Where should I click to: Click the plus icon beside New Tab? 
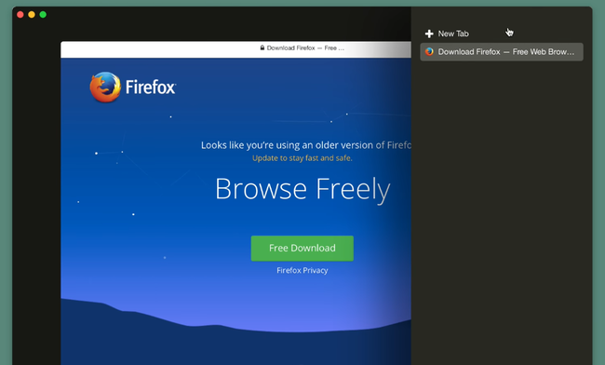coord(429,34)
